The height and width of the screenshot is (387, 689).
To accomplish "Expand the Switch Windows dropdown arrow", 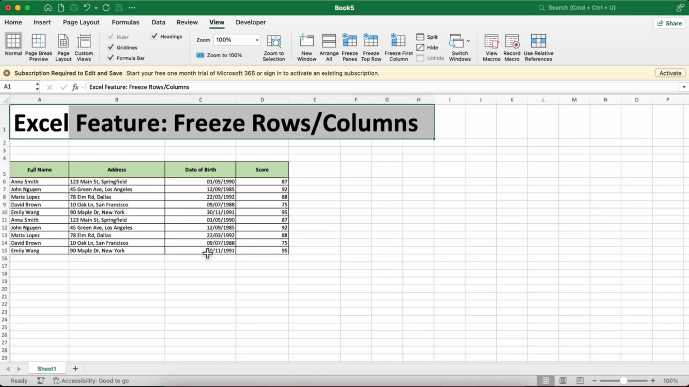I will coord(468,41).
